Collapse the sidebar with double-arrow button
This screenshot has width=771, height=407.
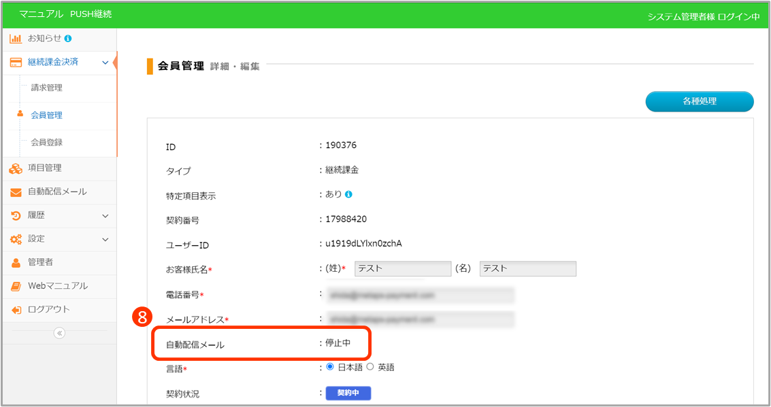pos(59,333)
